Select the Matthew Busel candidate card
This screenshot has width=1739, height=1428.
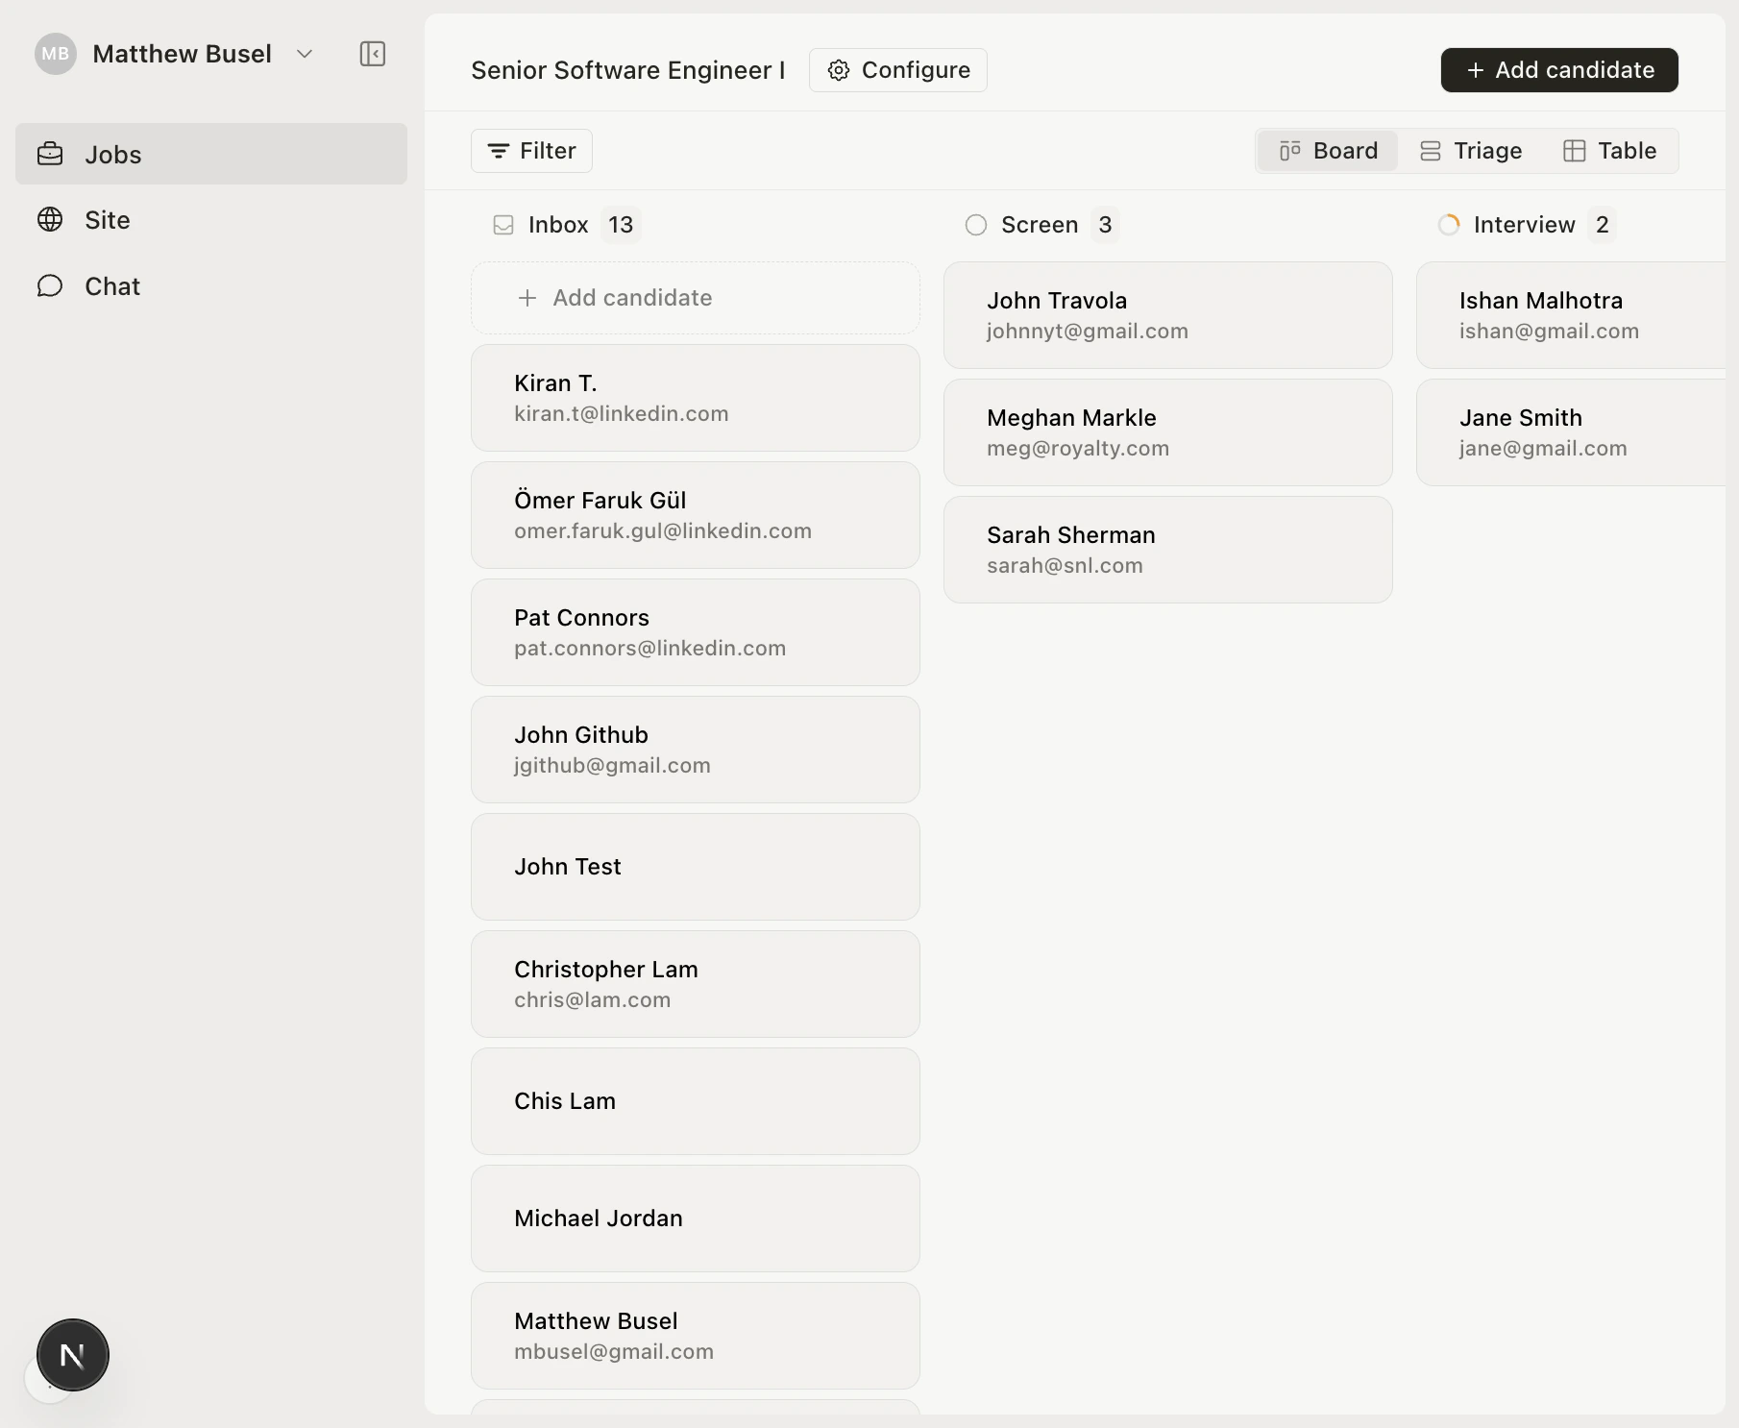click(696, 1336)
